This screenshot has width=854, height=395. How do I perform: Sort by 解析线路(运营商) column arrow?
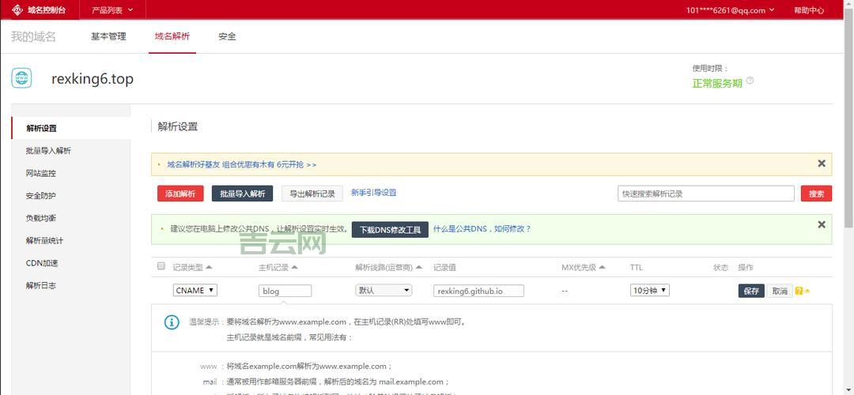pos(419,268)
